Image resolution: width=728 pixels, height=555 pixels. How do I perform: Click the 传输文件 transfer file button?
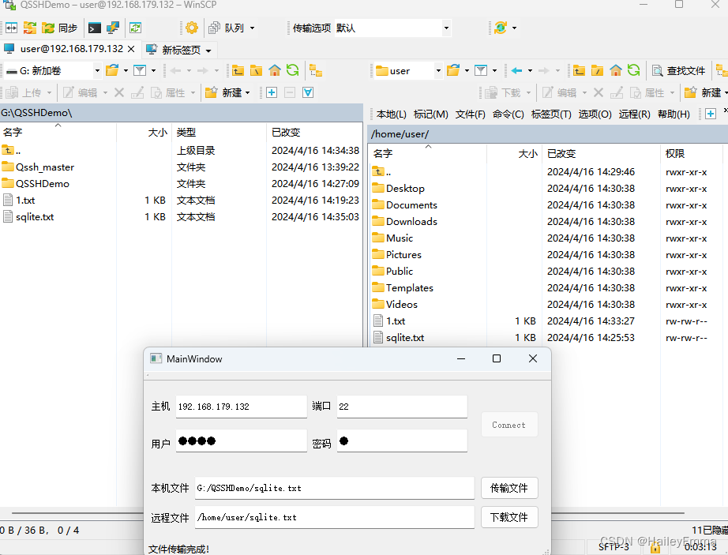click(508, 488)
